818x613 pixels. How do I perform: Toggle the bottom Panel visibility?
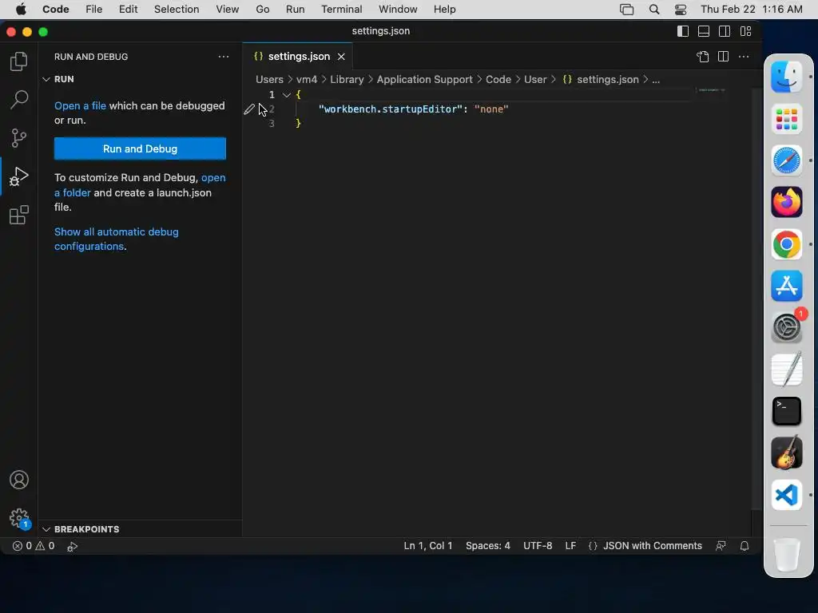tap(703, 31)
